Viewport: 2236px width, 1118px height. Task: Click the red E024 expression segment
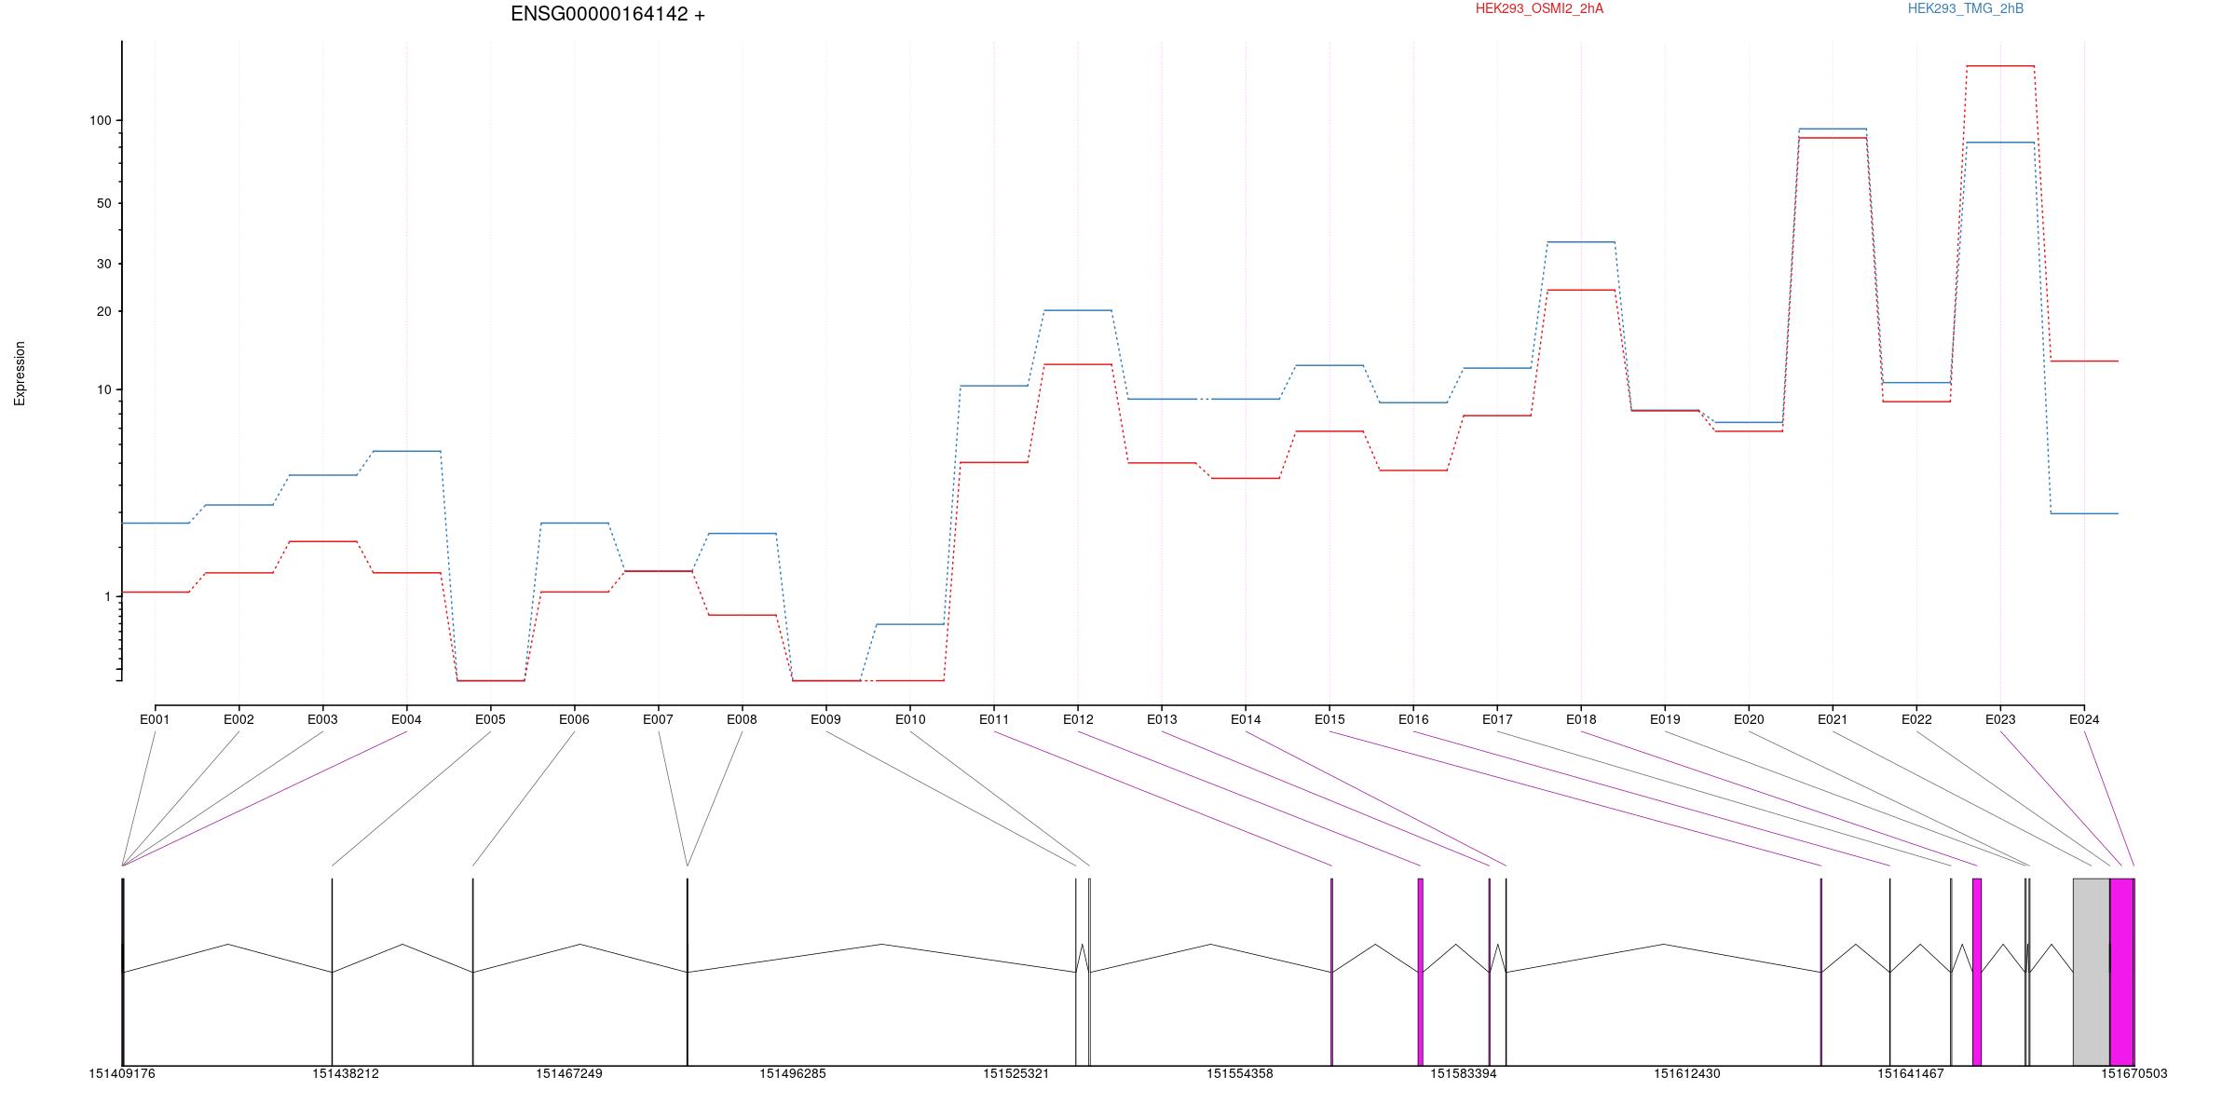(2084, 361)
